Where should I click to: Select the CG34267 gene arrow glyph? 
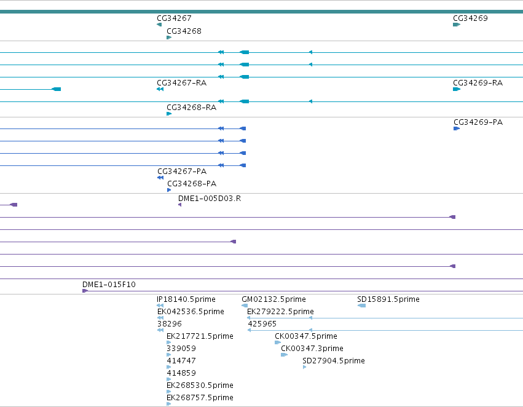(x=159, y=25)
